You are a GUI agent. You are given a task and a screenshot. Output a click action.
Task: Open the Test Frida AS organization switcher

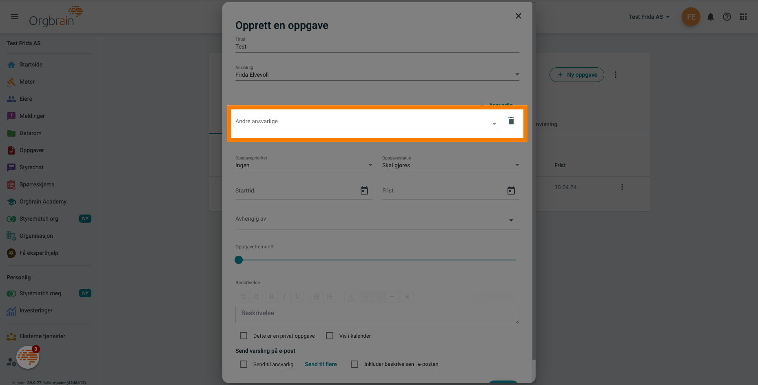(x=649, y=17)
